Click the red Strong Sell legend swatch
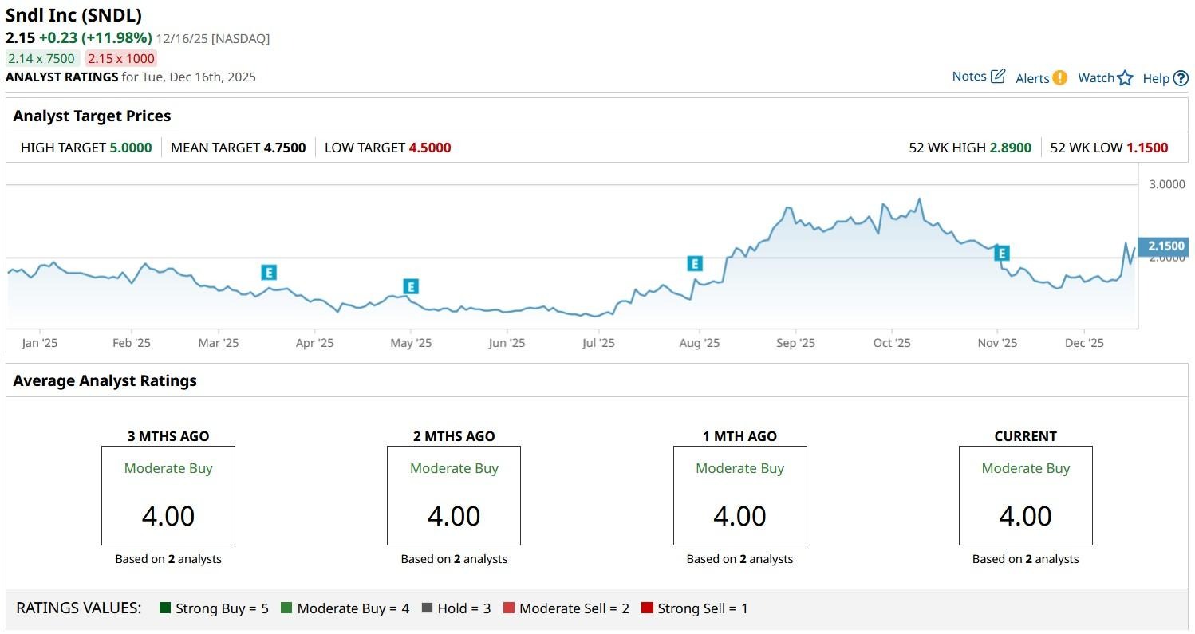Screen dimensions: 1195x634 [647, 608]
